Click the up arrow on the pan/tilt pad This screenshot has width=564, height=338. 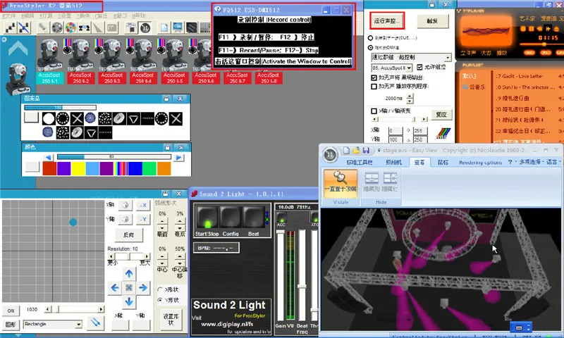[130, 273]
